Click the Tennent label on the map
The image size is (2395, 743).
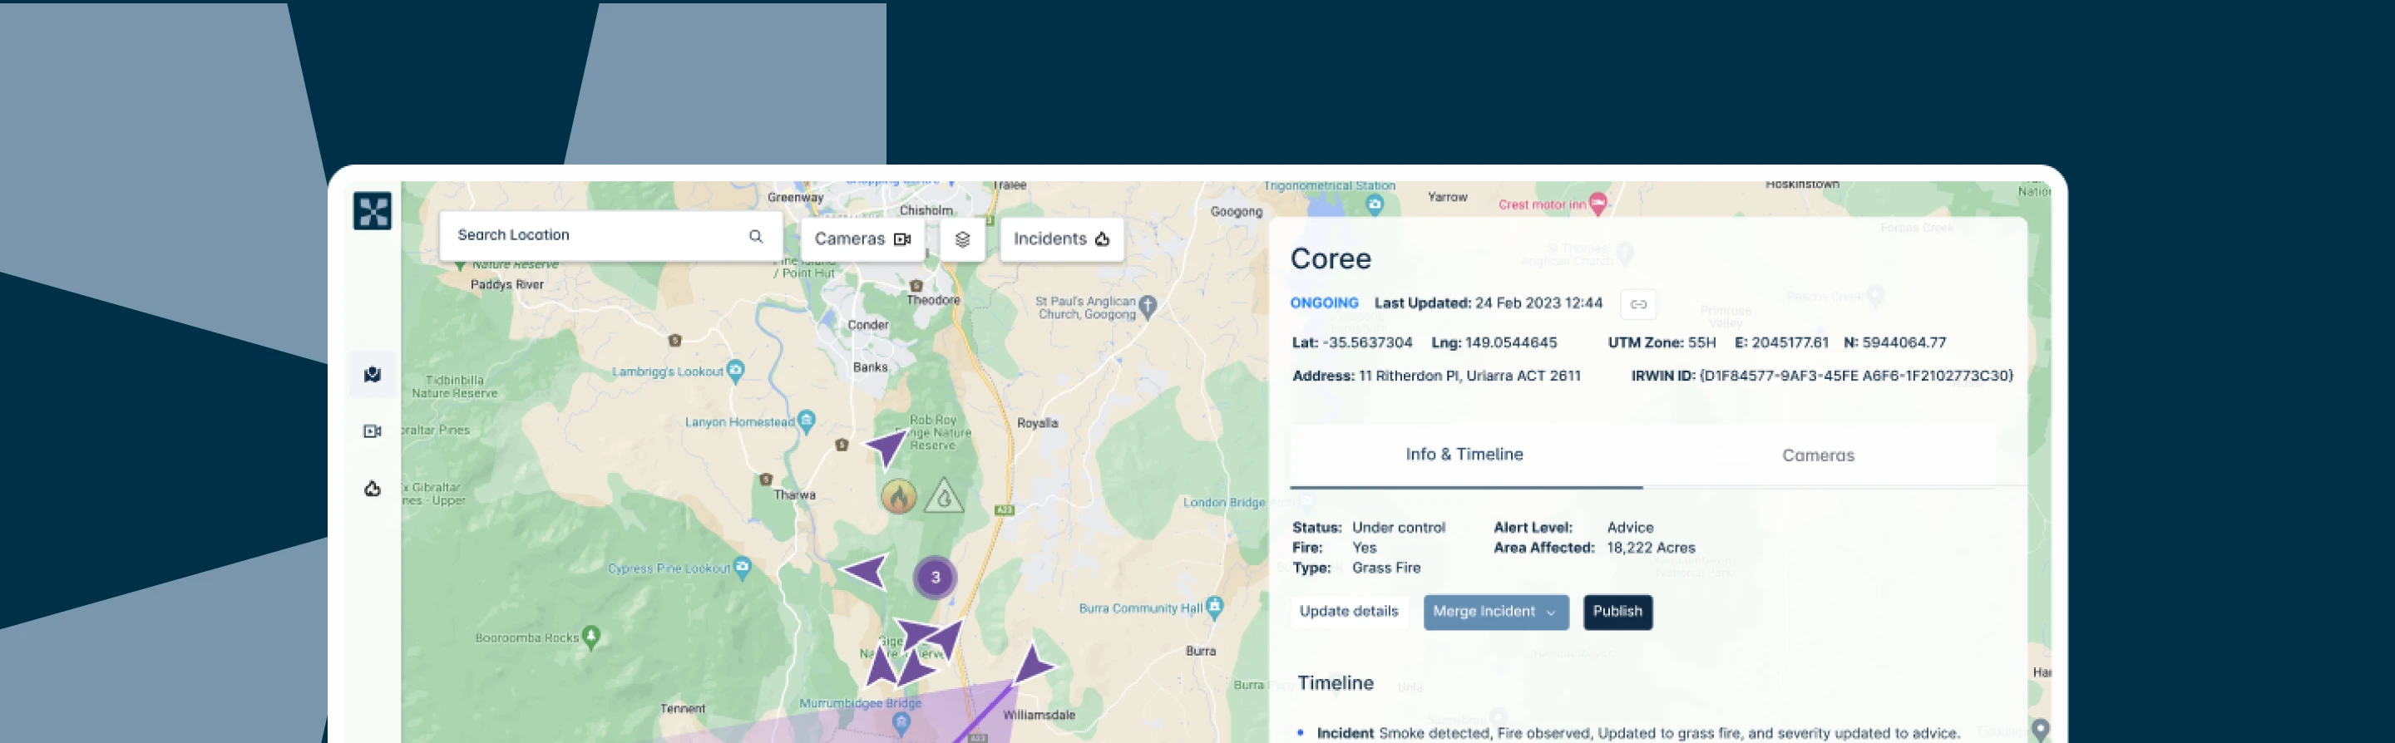(x=683, y=709)
